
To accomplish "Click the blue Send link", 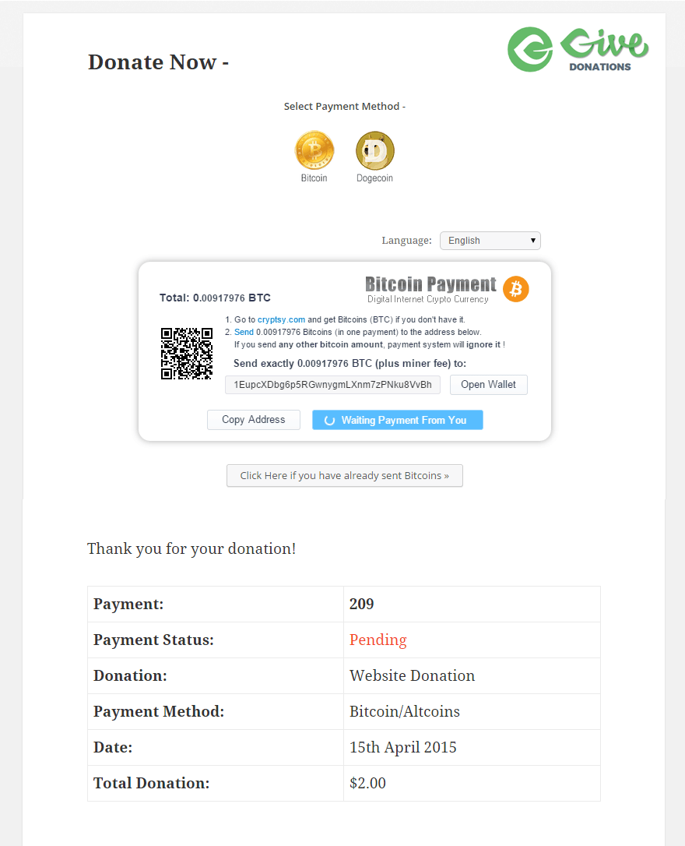I will (244, 333).
